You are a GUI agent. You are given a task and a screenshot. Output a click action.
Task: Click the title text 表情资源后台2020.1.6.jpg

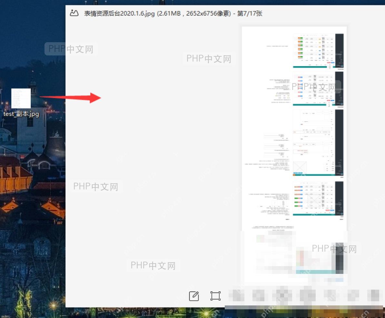point(119,13)
